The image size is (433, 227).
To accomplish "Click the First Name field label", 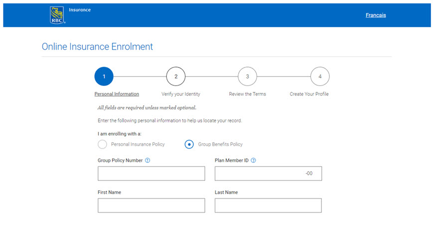I will click(109, 192).
